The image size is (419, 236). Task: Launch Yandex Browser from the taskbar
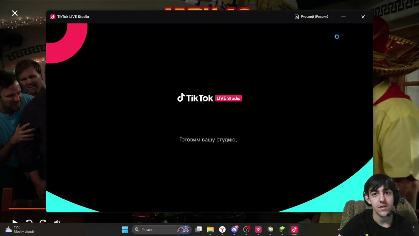[222, 229]
